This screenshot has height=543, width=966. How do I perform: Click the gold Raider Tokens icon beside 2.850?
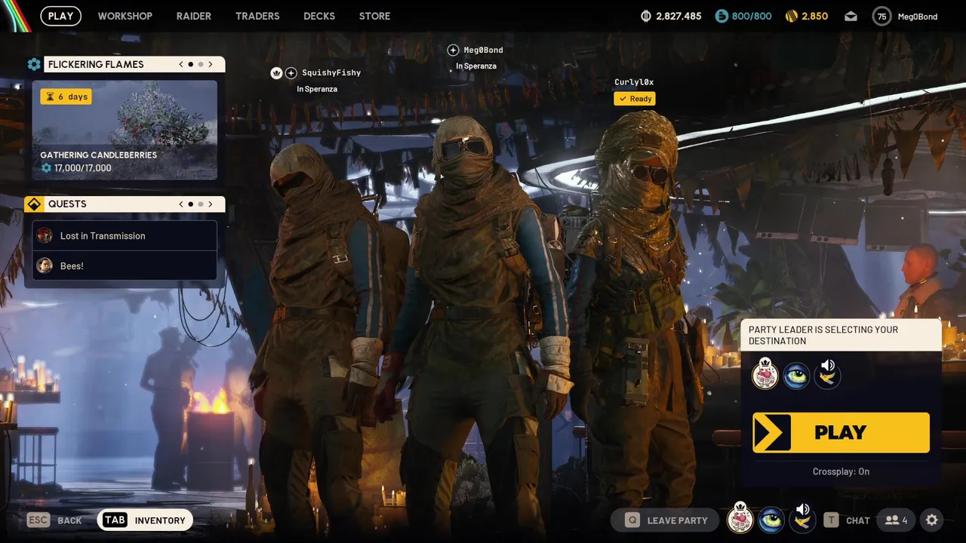(x=792, y=16)
